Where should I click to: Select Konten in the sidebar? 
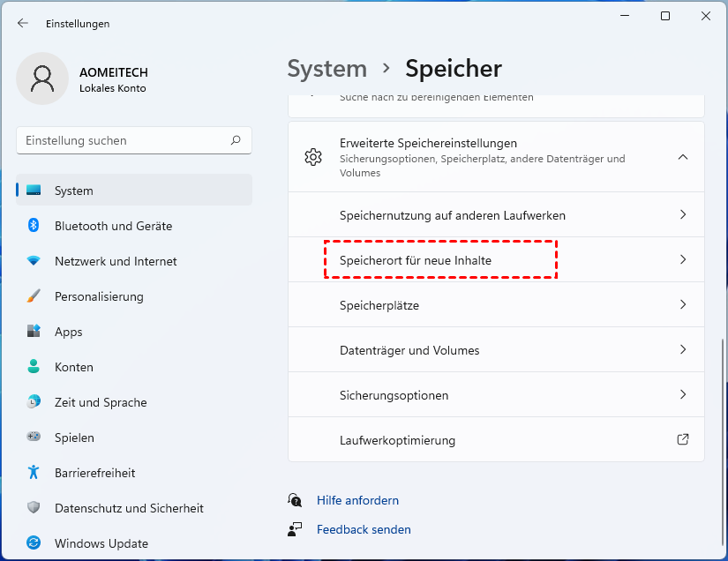73,367
